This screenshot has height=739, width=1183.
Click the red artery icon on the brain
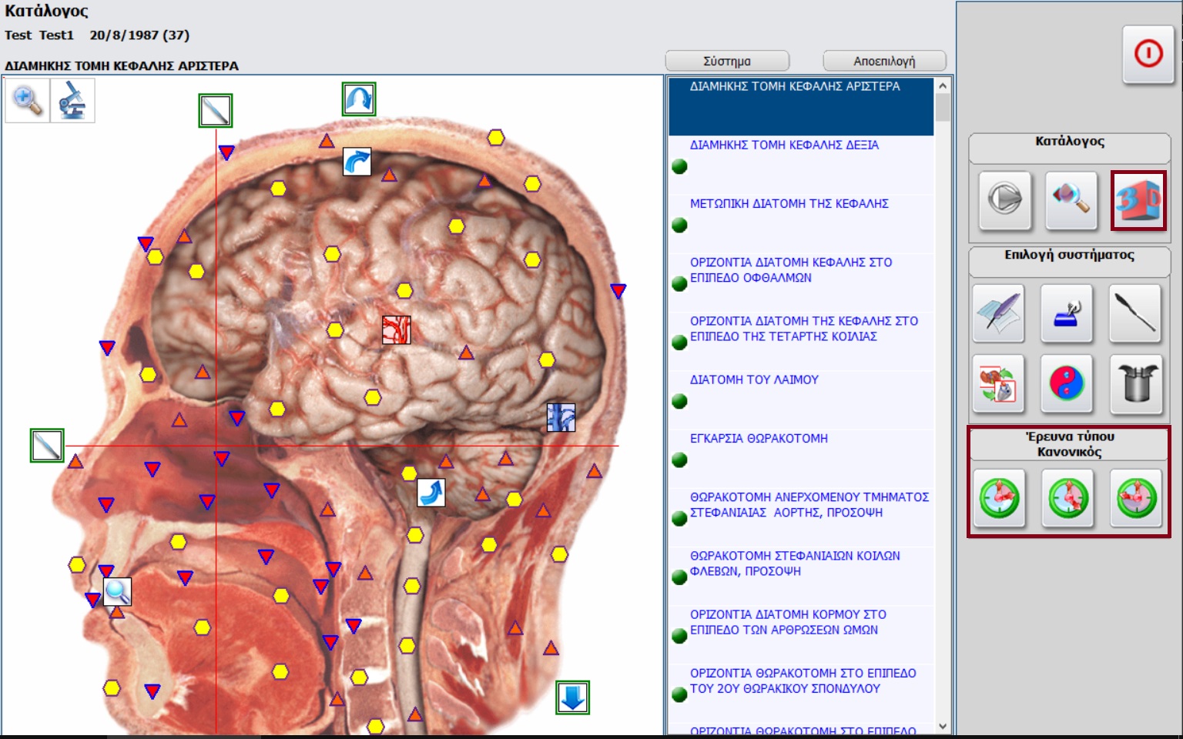point(397,329)
